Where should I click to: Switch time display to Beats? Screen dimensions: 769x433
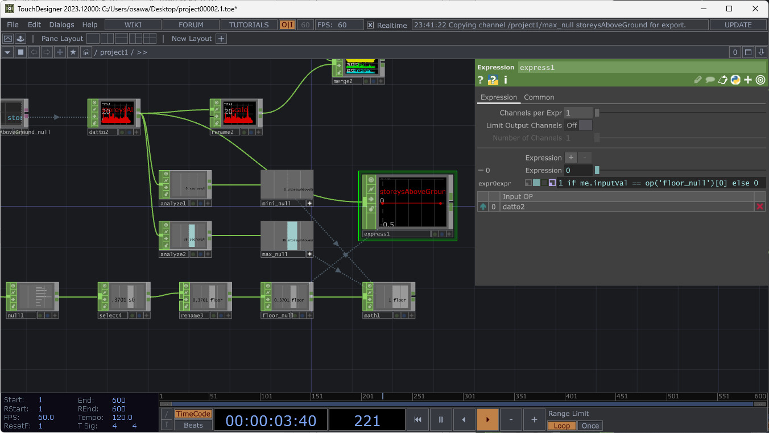[x=193, y=425]
